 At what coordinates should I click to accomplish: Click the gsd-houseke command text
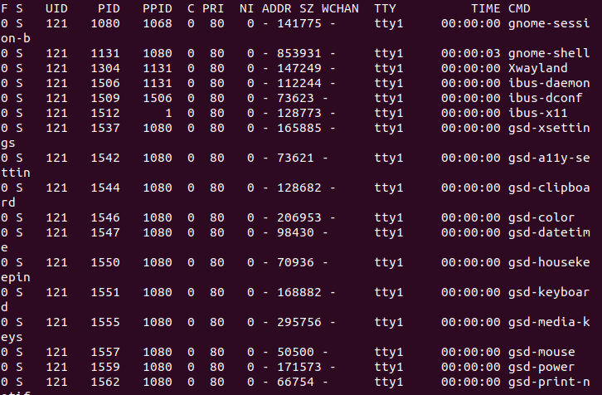(549, 262)
